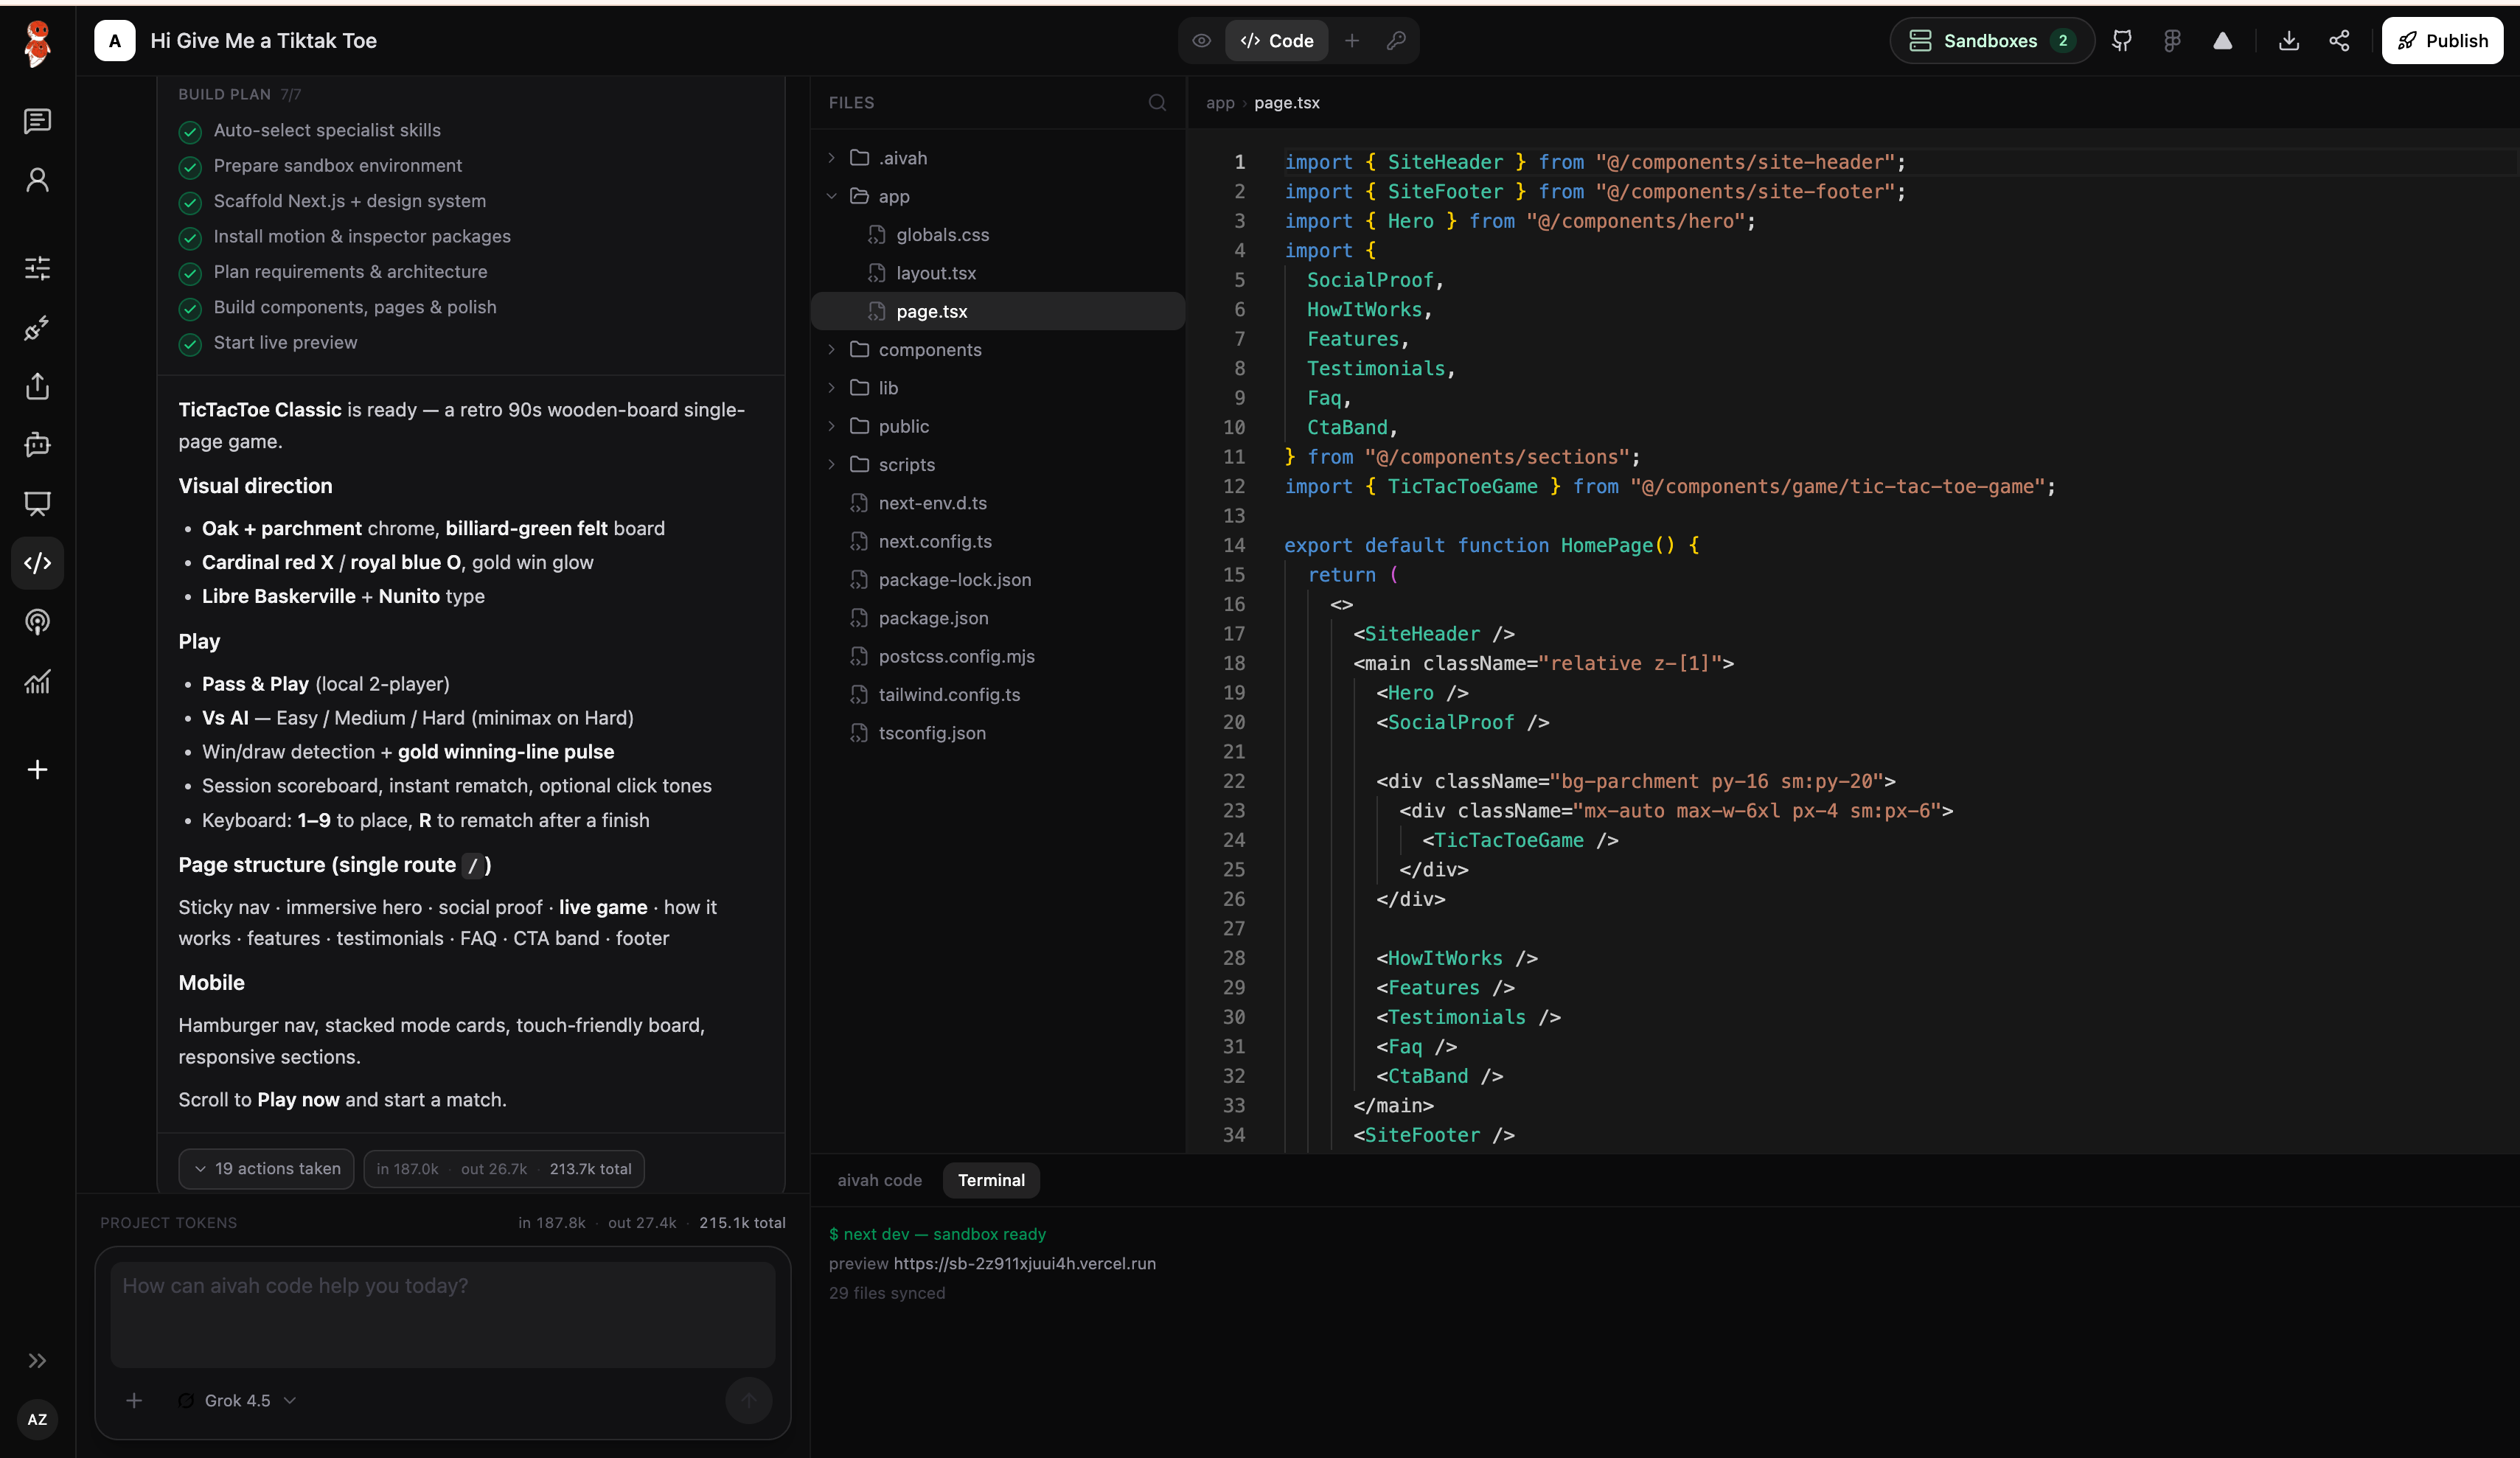Select the code brackets sidebar icon
The width and height of the screenshot is (2520, 1458).
(x=38, y=563)
